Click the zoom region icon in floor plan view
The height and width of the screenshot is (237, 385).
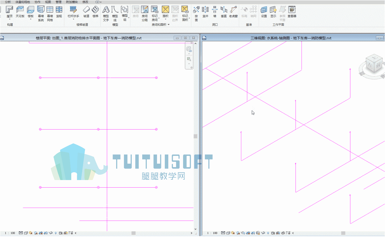[x=189, y=59]
